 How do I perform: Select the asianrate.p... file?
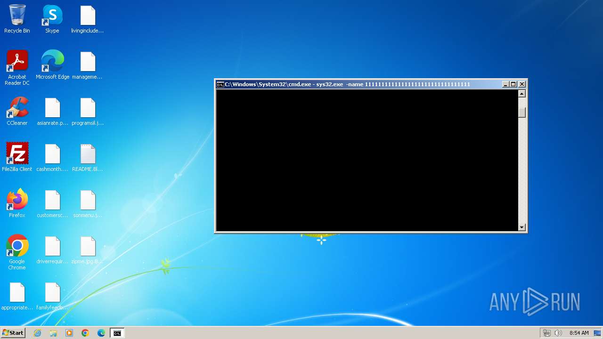[x=52, y=111]
